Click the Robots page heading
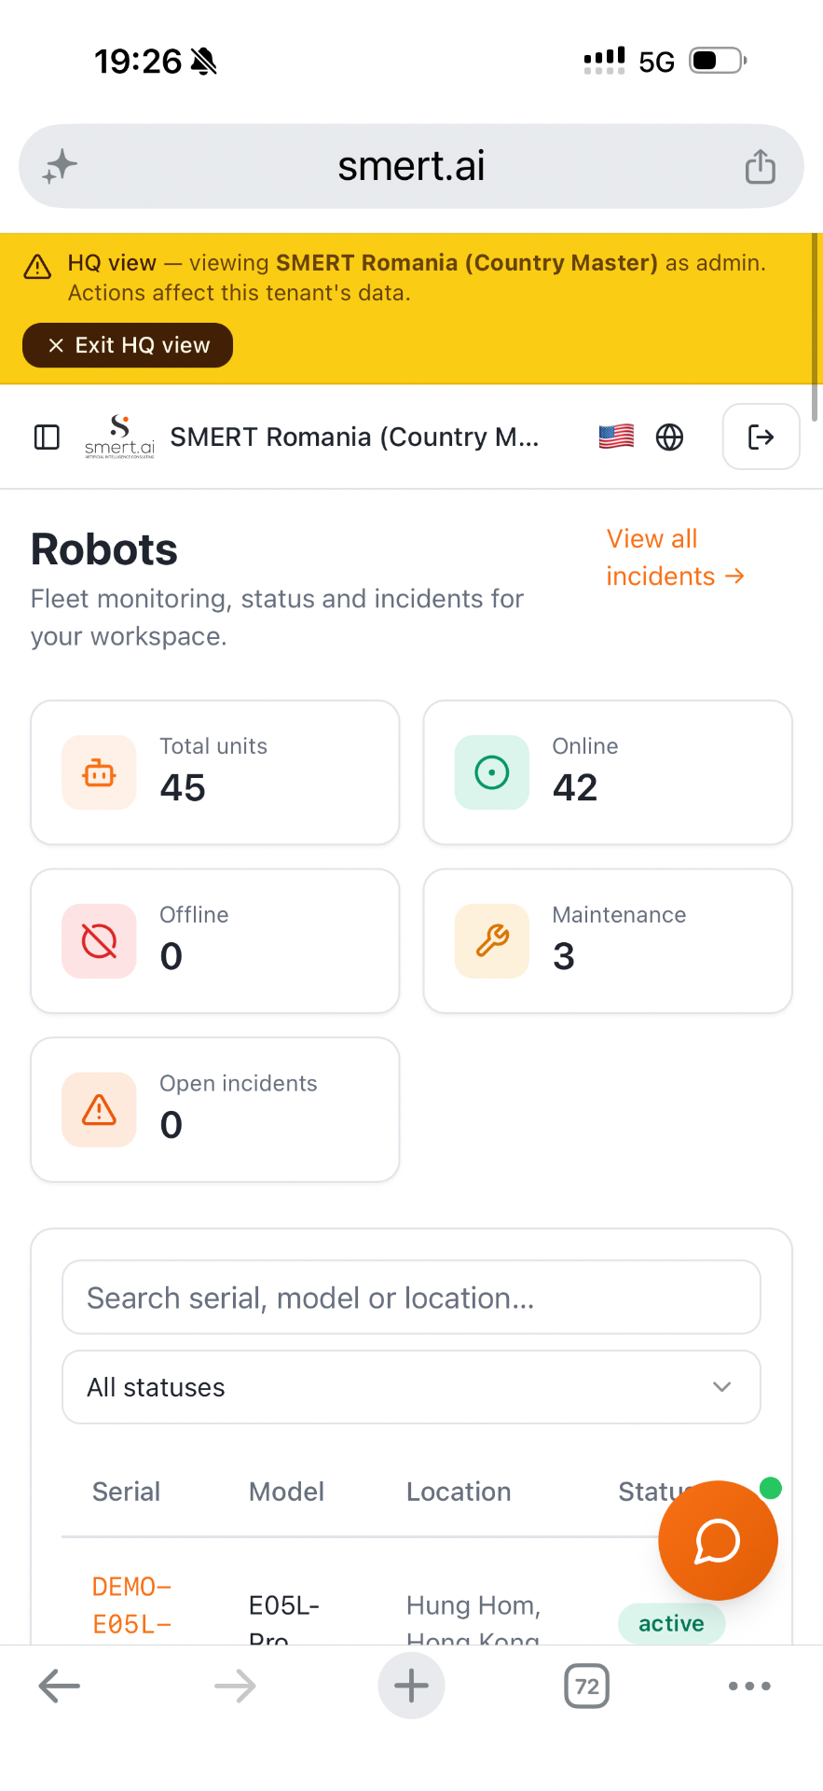This screenshot has height=1791, width=823. coord(104,549)
